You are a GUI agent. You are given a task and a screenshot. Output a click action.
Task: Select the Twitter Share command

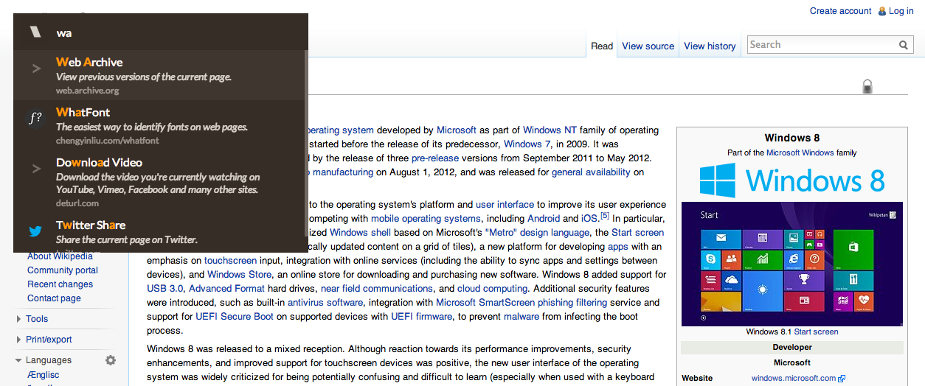click(x=158, y=232)
